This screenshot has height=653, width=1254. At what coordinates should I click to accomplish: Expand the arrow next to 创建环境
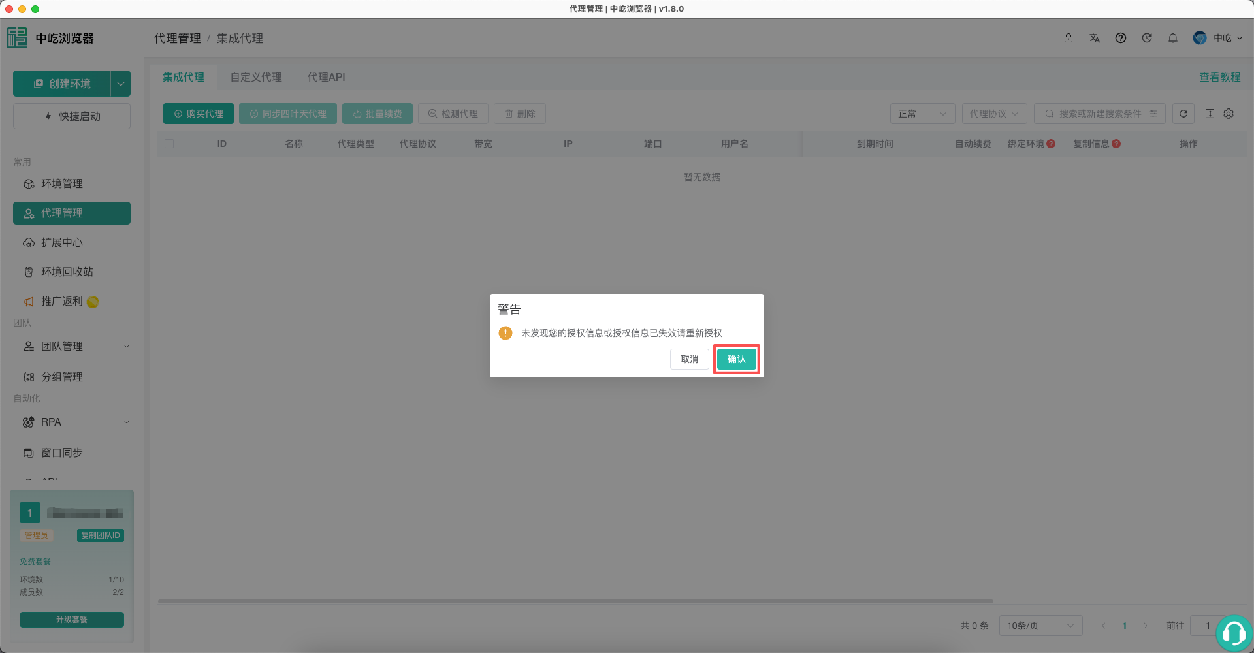(x=121, y=84)
